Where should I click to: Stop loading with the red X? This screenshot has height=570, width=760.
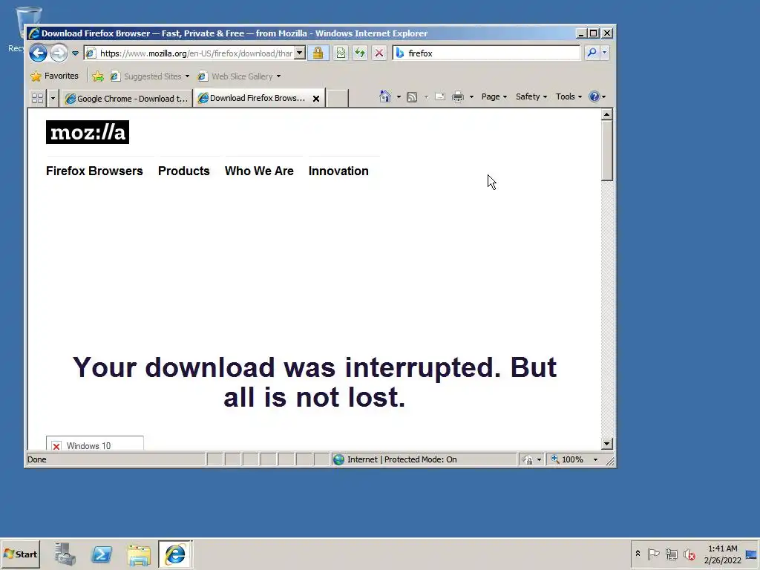[x=379, y=53]
